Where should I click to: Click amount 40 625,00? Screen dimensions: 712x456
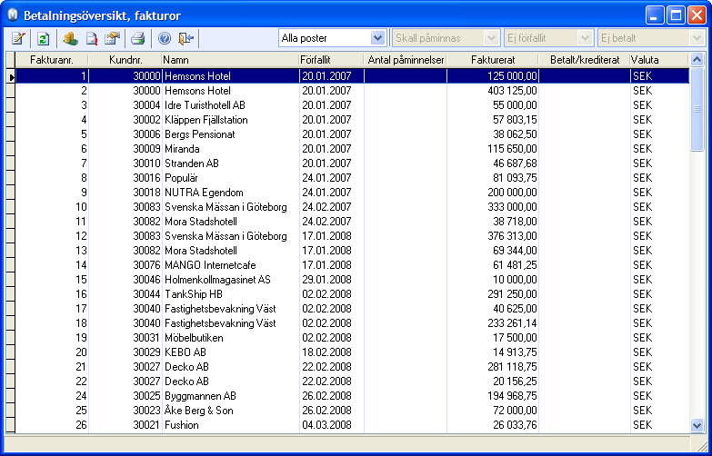click(x=515, y=309)
